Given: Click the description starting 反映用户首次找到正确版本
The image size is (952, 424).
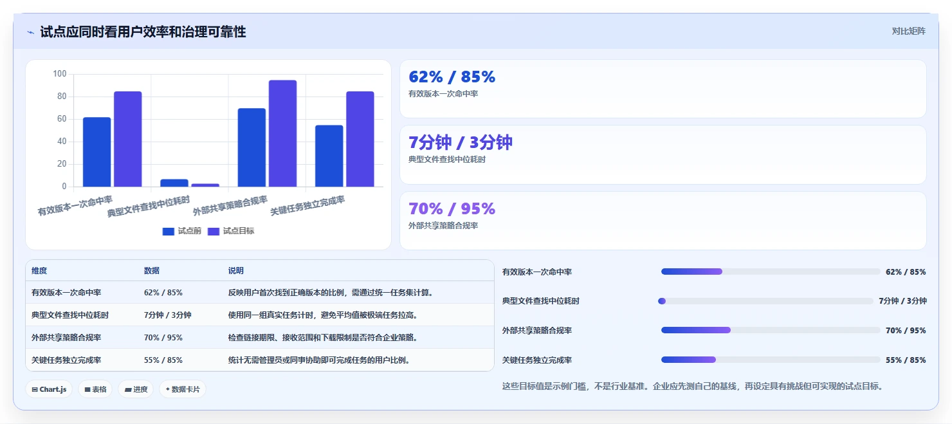Looking at the screenshot, I should coord(331,293).
